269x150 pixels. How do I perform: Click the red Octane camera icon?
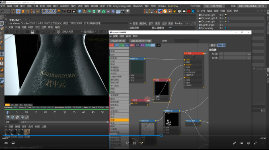[189, 11]
